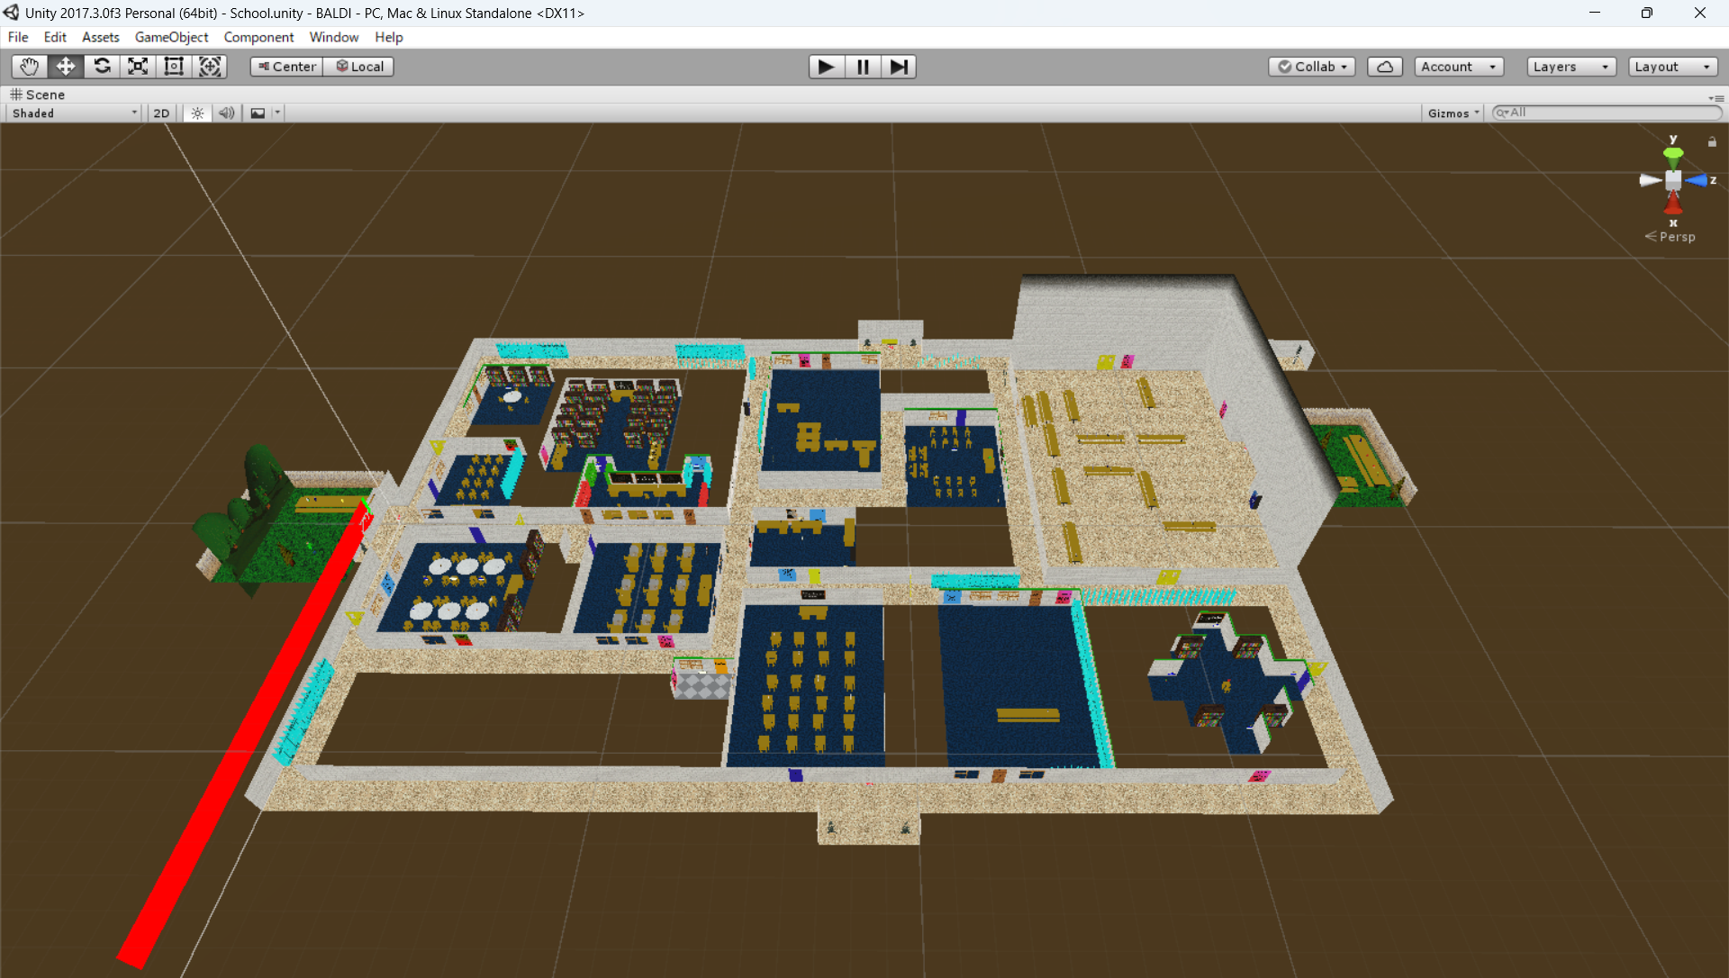
Task: Expand the Gizmos dropdown
Action: point(1453,113)
